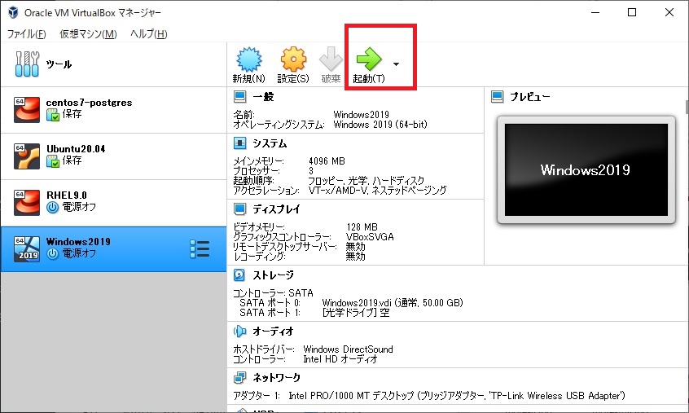The image size is (689, 413).
Task: Click Windows2019 VM entry in list
Action: coord(113,249)
